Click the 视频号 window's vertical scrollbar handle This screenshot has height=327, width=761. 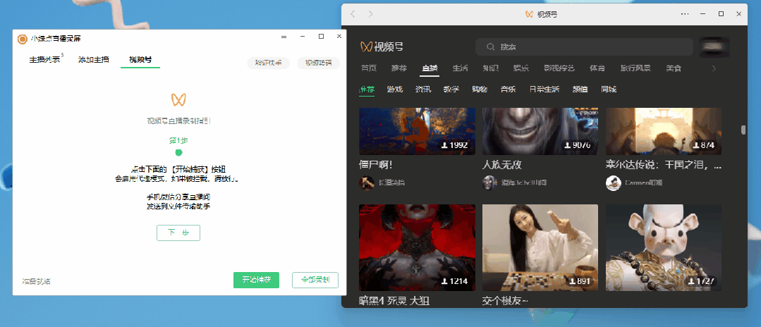(743, 130)
